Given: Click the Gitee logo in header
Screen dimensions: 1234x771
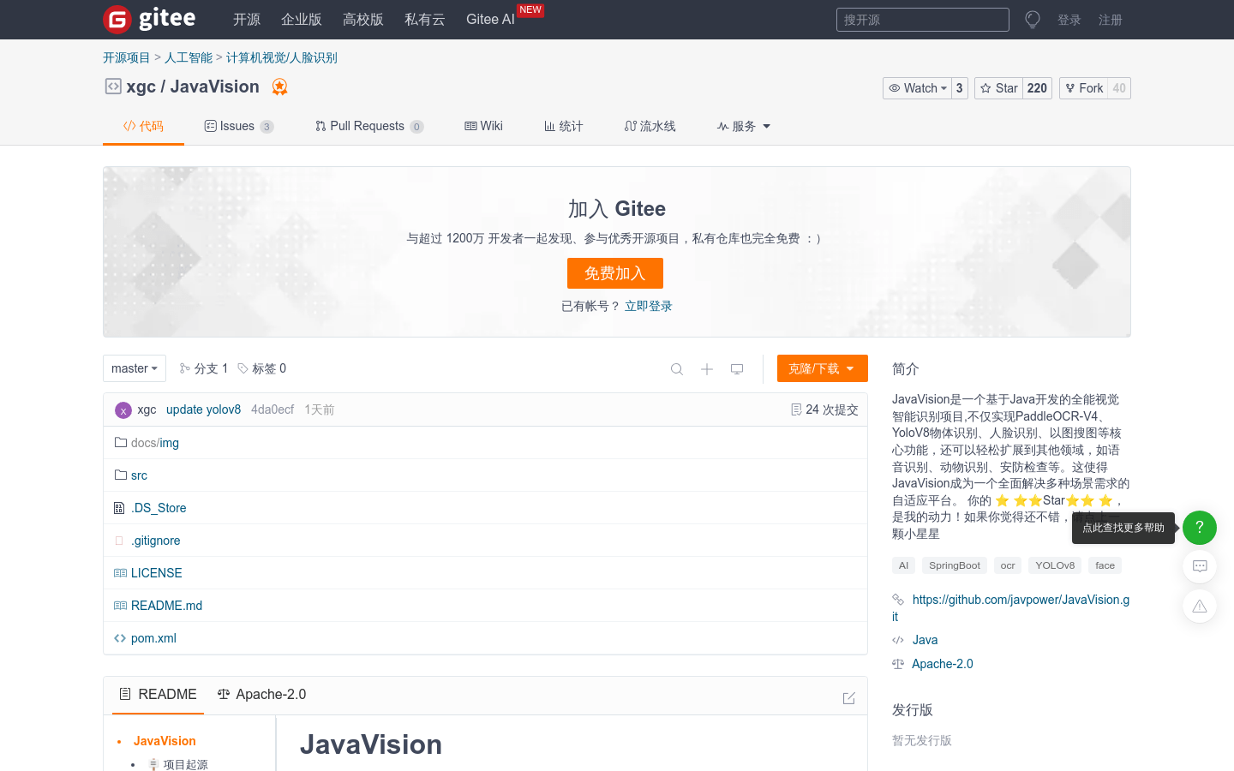Looking at the screenshot, I should pyautogui.click(x=149, y=19).
